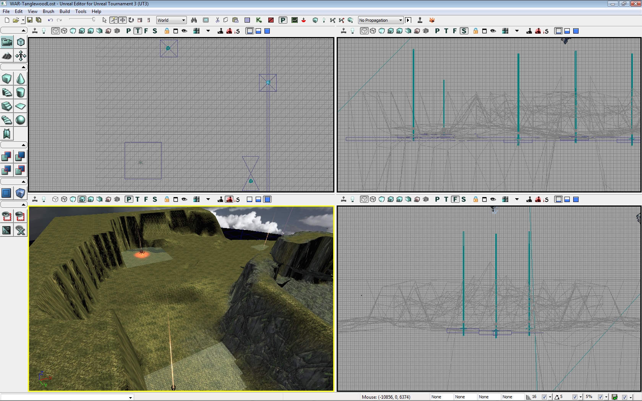Image resolution: width=642 pixels, height=401 pixels.
Task: Click the CSG Intersect icon
Action: pyautogui.click(x=7, y=170)
